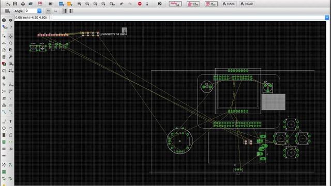The height and width of the screenshot is (186, 331).
Task: Open Help with the question mark icon
Action: [x=160, y=4]
